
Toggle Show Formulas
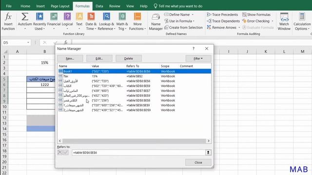[256, 15]
